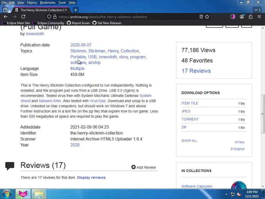Viewport: 265px width, 199px height.
Task: Click the forward navigation arrow
Action: [x=14, y=17]
